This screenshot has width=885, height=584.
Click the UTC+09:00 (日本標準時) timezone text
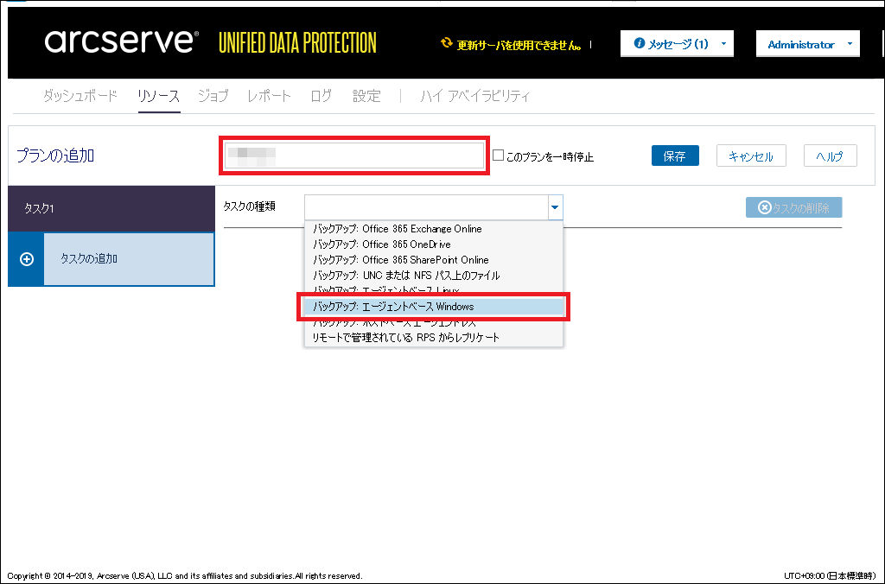coord(830,576)
